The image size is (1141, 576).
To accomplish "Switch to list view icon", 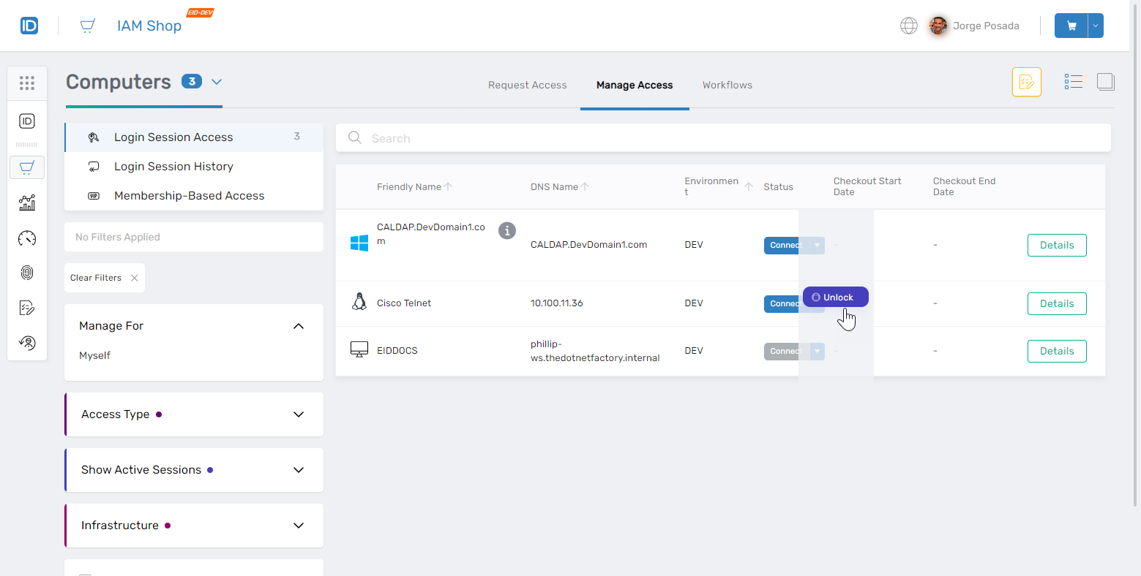I will [x=1073, y=82].
